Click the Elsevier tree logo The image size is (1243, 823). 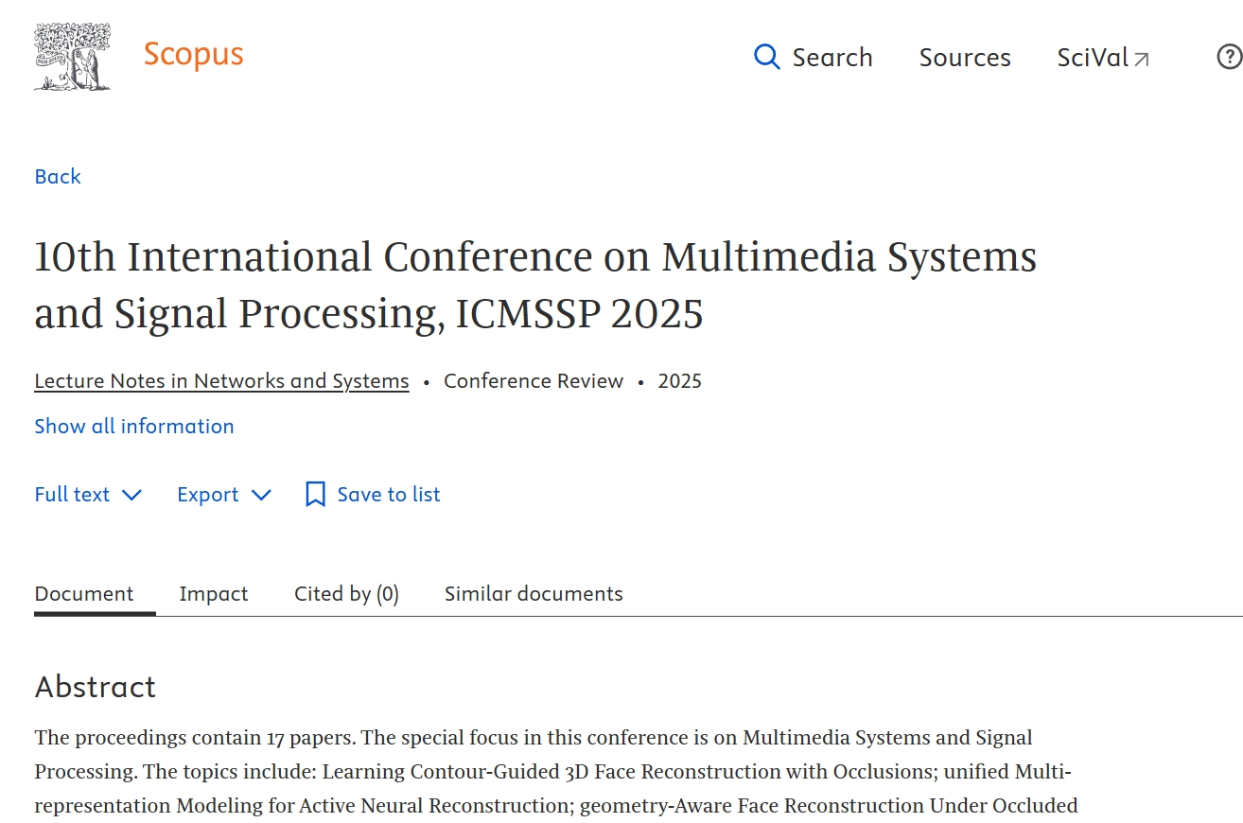(72, 57)
